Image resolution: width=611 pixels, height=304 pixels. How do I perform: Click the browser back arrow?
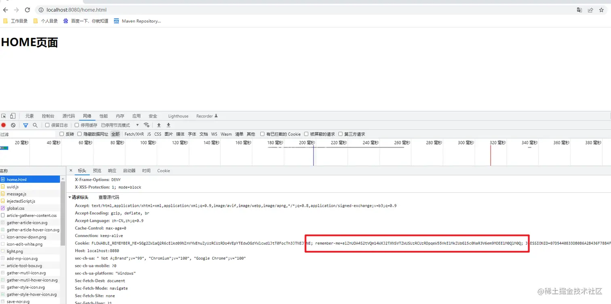(5, 10)
